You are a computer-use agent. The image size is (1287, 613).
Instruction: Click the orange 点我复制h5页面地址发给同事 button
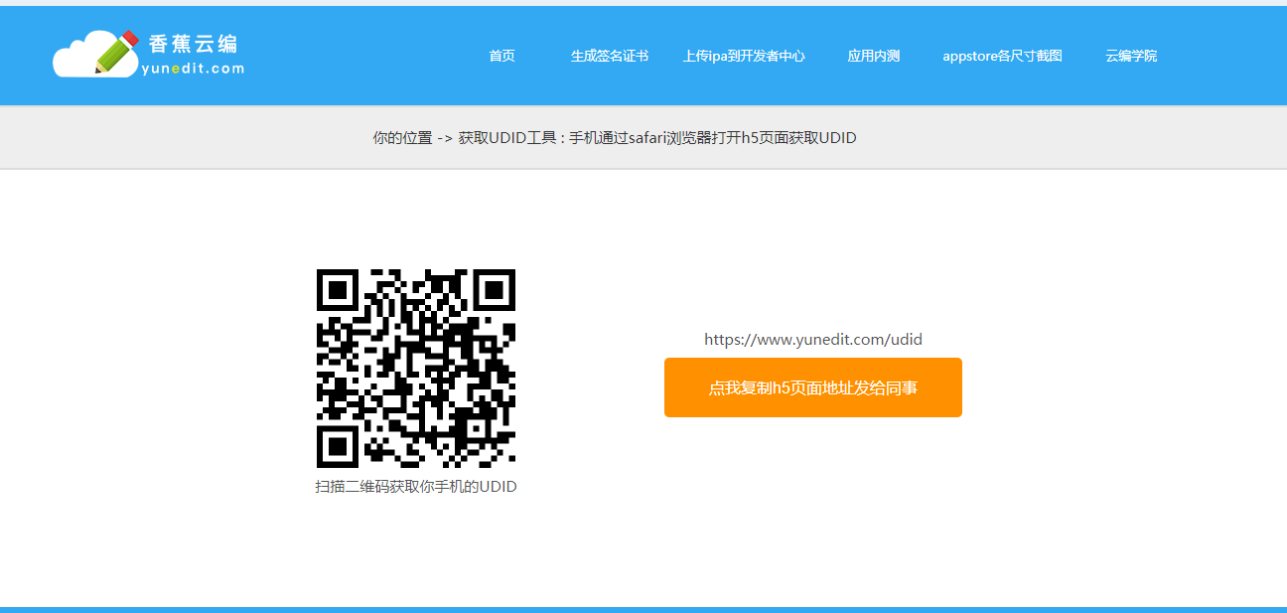pyautogui.click(x=813, y=387)
